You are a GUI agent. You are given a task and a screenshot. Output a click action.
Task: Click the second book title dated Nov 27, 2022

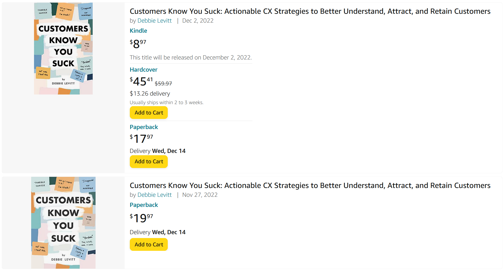(310, 185)
